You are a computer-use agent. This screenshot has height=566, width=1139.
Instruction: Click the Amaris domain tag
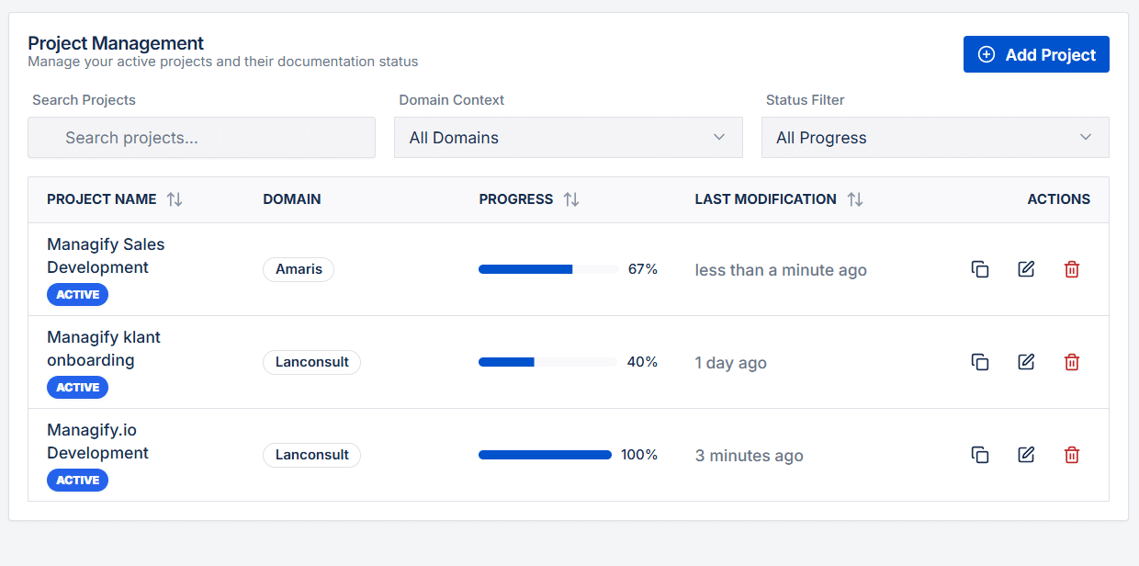299,269
